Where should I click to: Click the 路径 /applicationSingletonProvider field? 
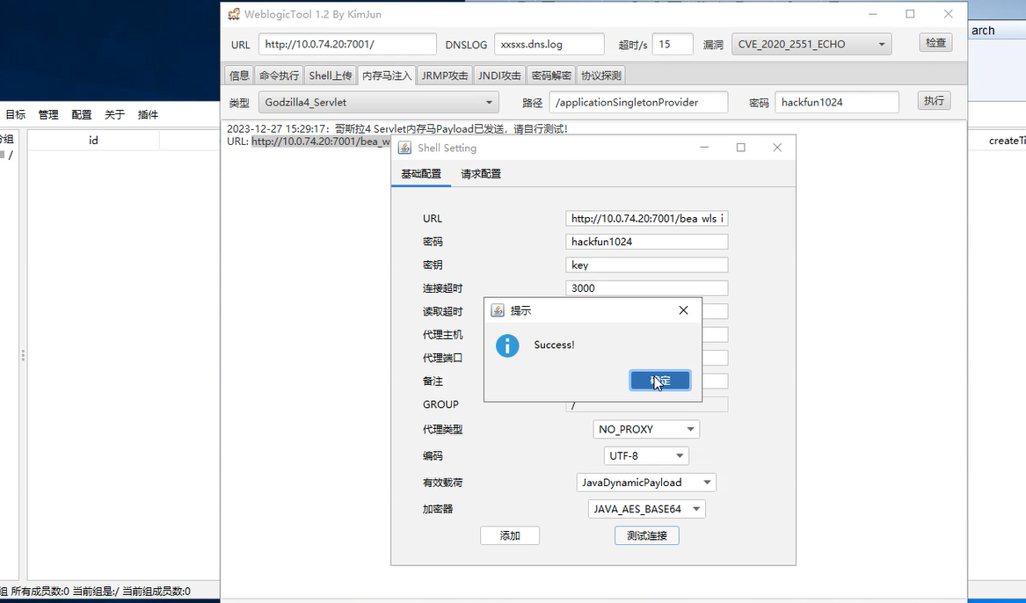pos(638,102)
